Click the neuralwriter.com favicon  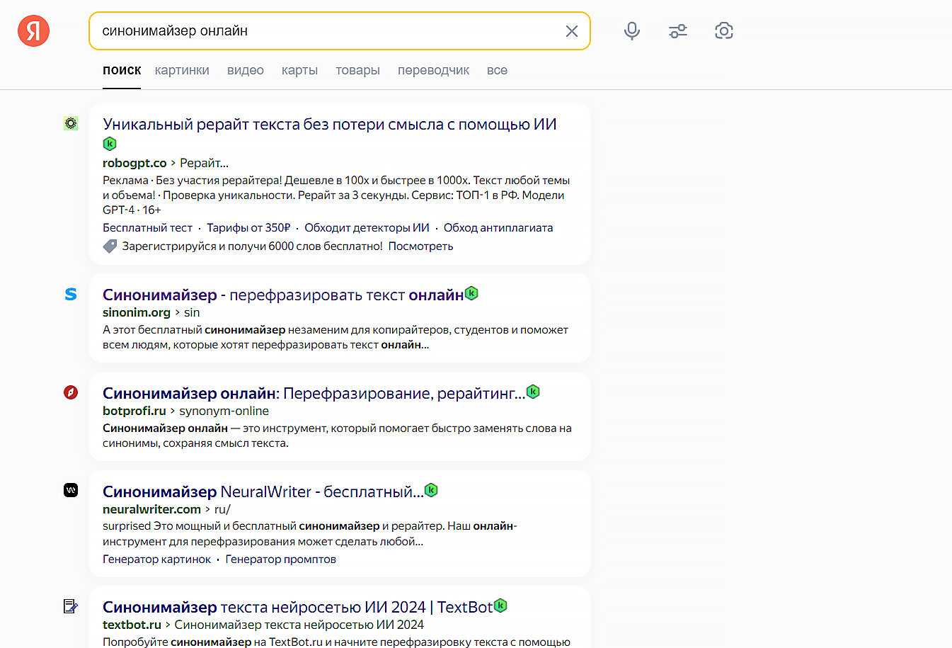pyautogui.click(x=71, y=490)
